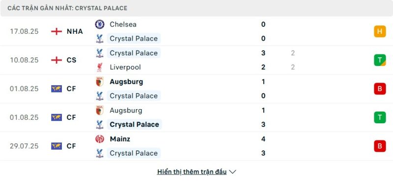Open the CS competition label on 10.08.25

71,60
